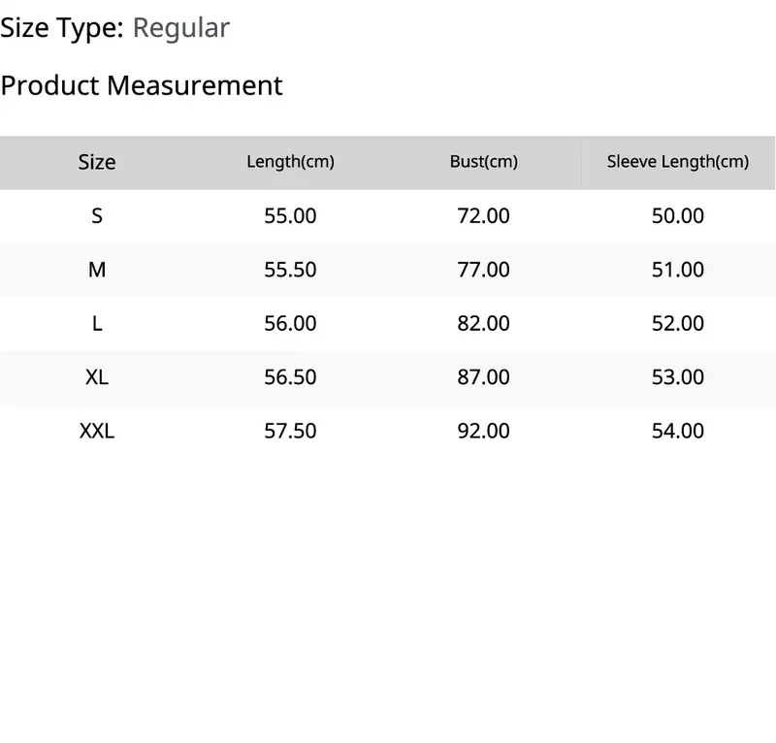Click the 54.00 sleeve length for XXL

point(678,431)
